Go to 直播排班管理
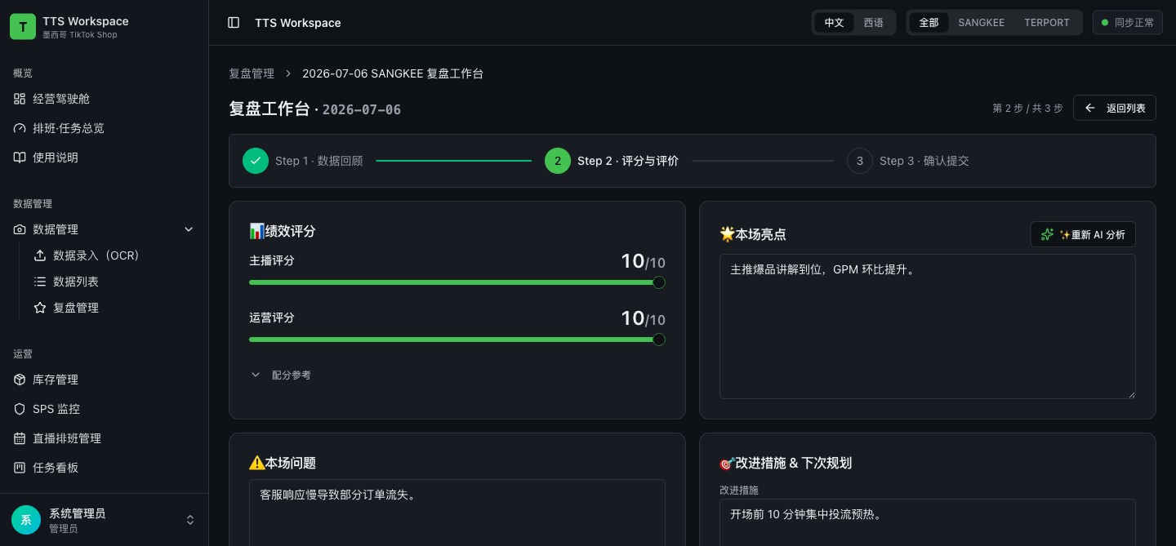Screen dimensions: 1176x546 click(x=105, y=438)
